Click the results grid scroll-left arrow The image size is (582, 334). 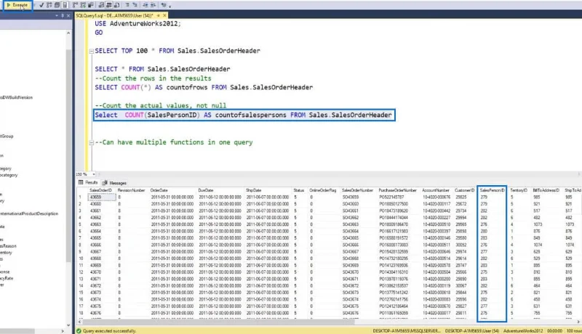click(x=79, y=322)
